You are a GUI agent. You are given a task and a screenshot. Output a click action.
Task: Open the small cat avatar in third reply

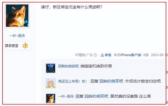[51, 98]
